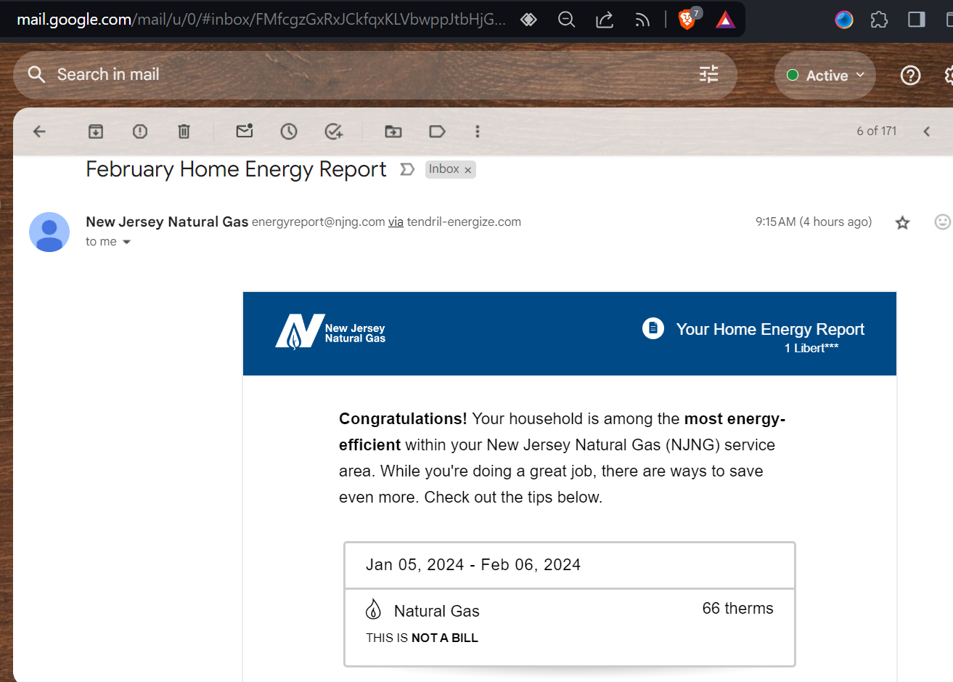Open Gmail support help icon
The image size is (953, 682).
(x=910, y=75)
